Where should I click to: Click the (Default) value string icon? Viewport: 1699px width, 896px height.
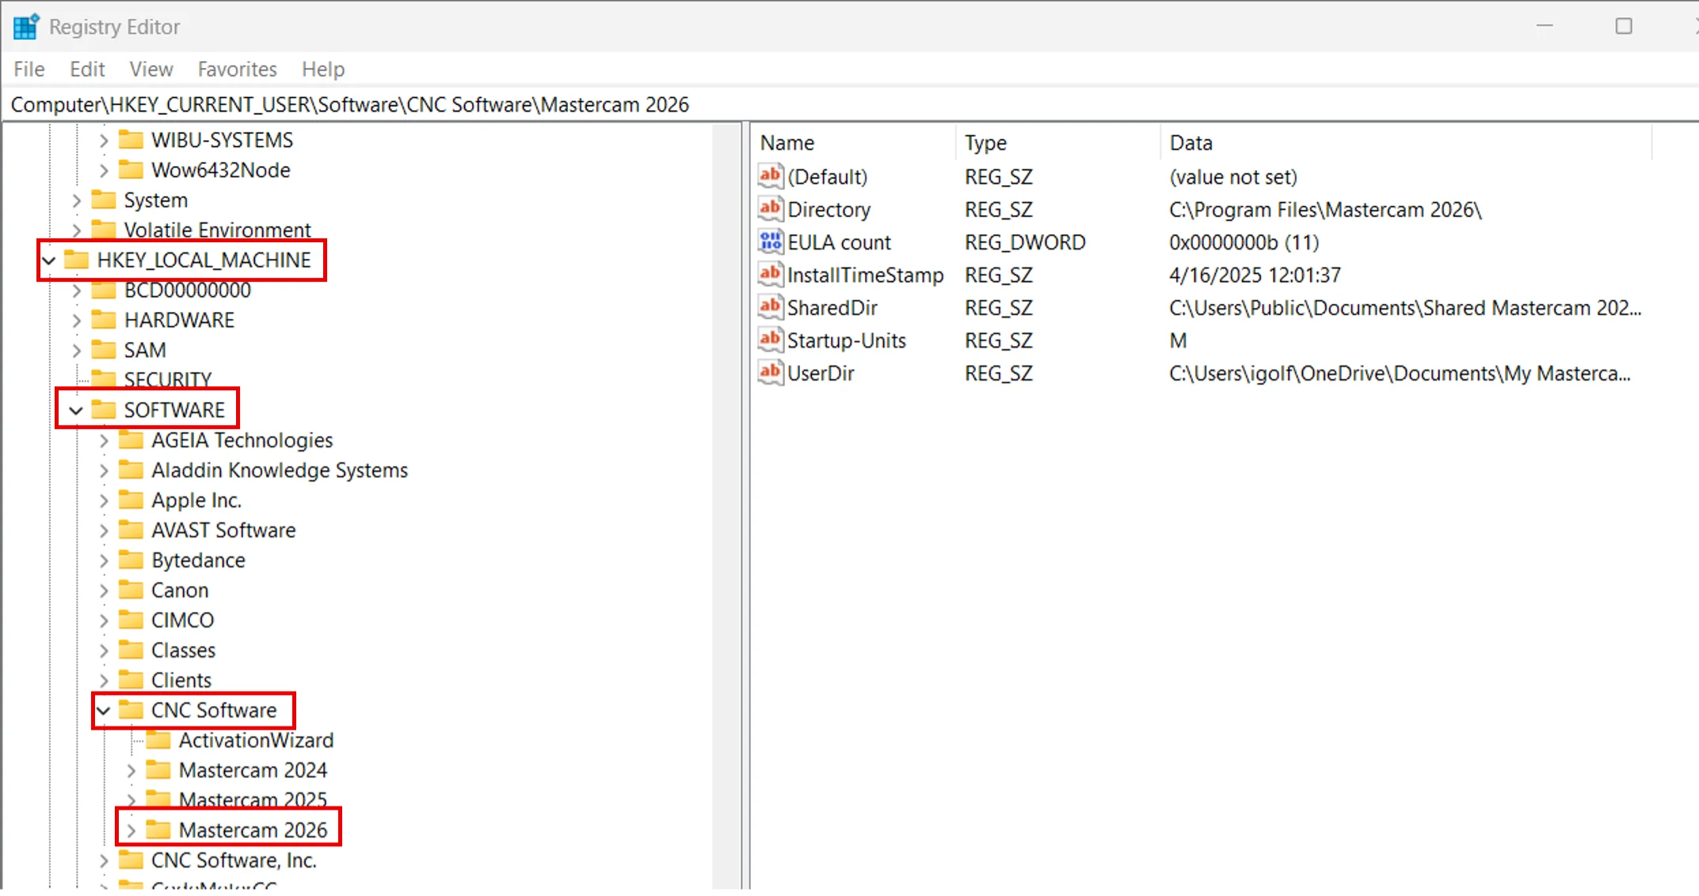(770, 176)
